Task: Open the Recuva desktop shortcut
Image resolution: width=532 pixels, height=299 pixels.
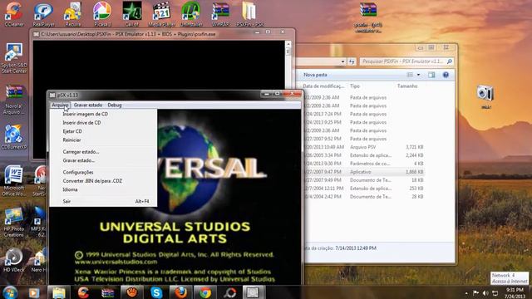Action: click(73, 14)
